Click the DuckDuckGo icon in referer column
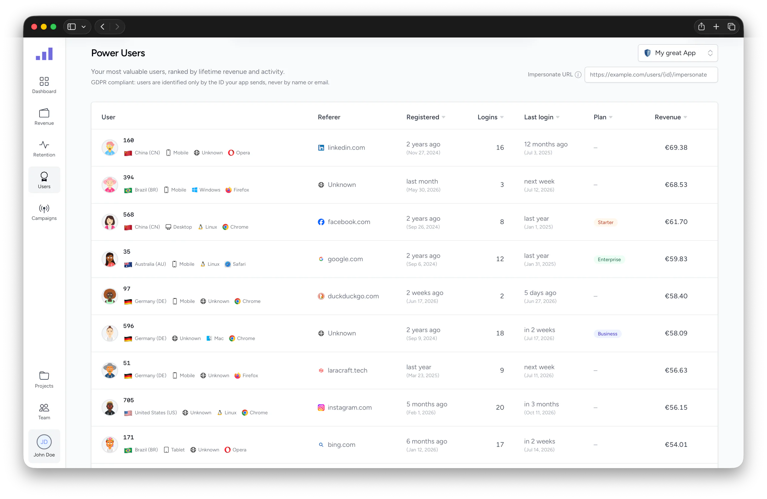 point(321,296)
